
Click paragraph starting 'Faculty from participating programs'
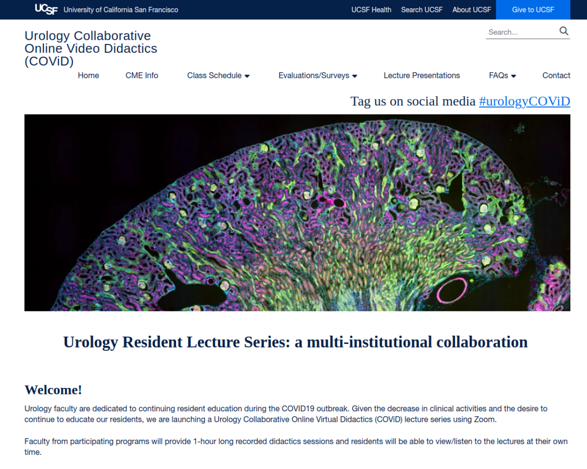point(296,447)
